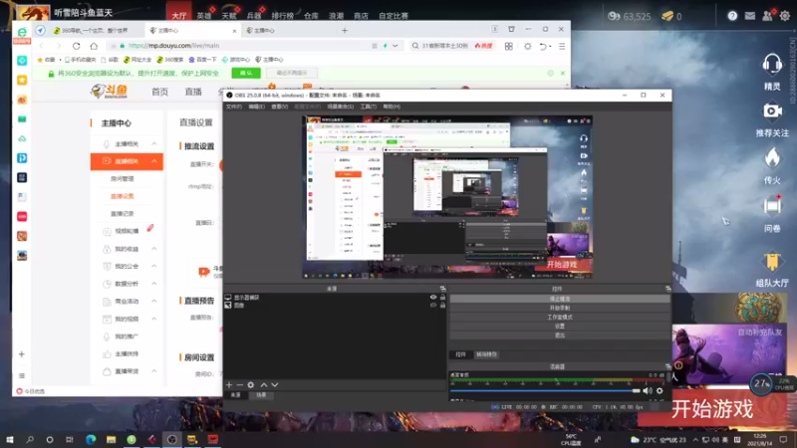Move source down with the down arrow in OBS
Screen dimensions: 797x448
(275, 385)
